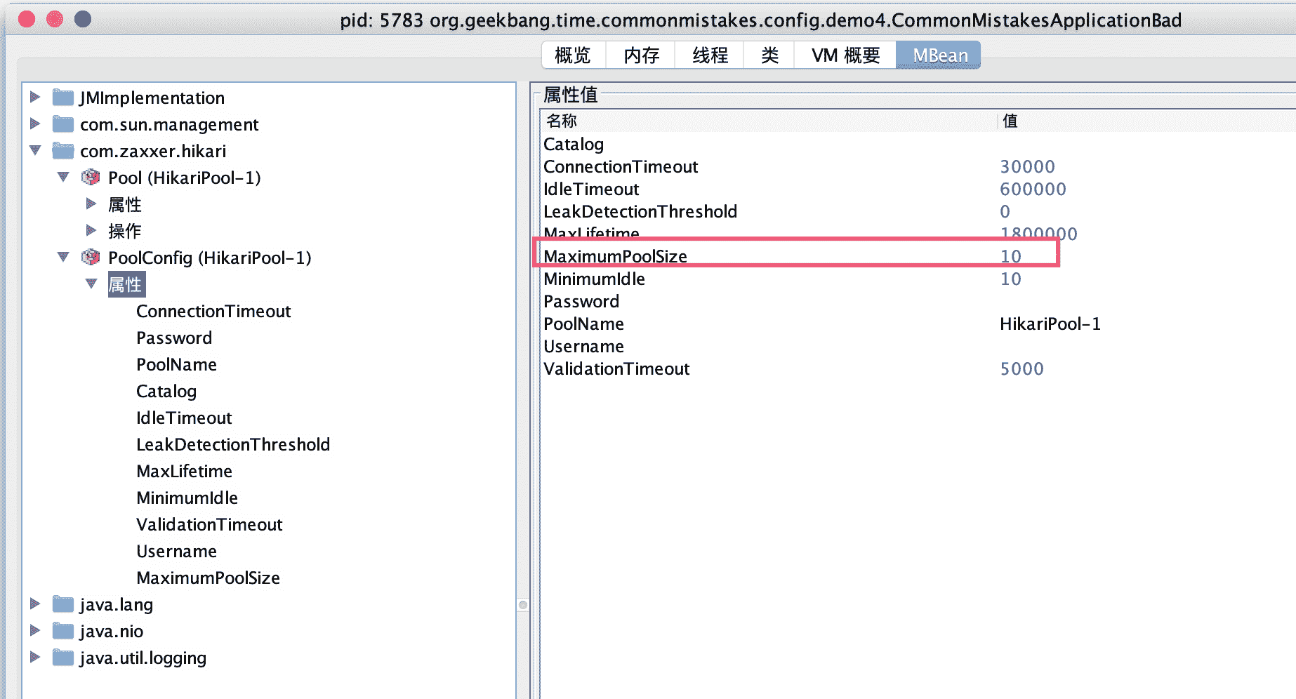The image size is (1296, 699).
Task: Switch to the 内存 tab
Action: 641,55
